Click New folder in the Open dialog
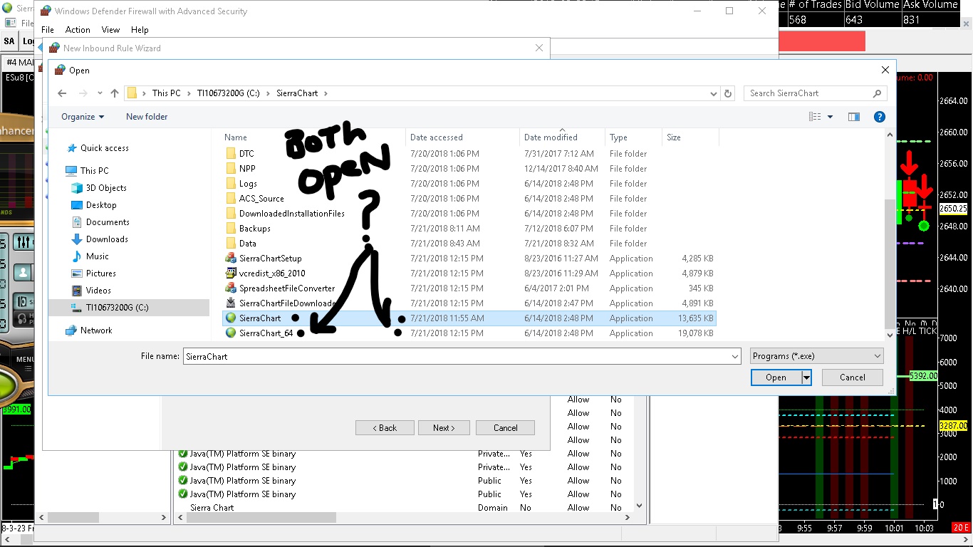 click(147, 117)
